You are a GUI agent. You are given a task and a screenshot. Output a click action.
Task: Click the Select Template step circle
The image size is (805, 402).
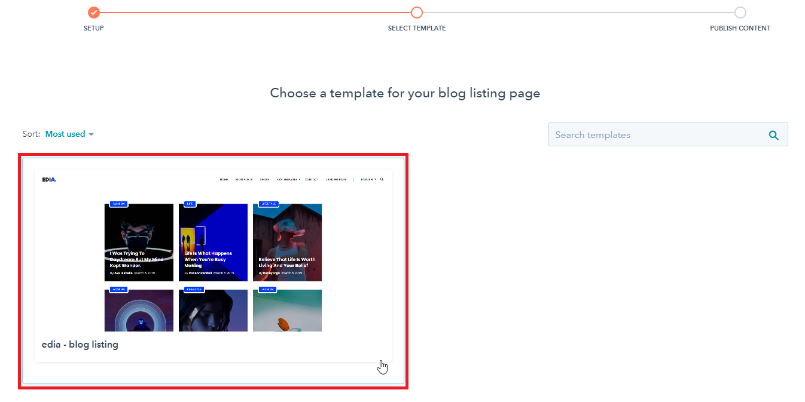pyautogui.click(x=417, y=13)
